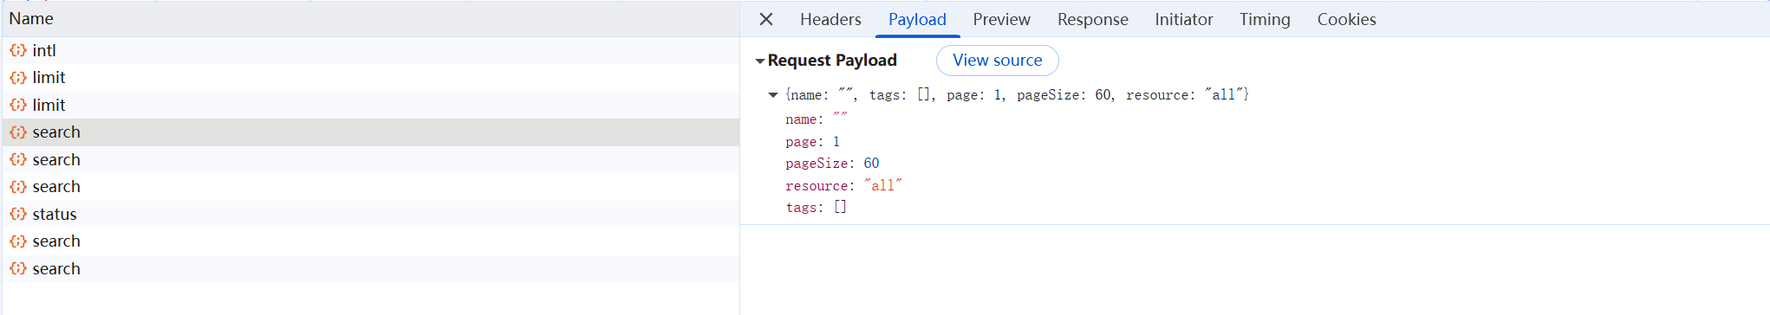Select the page: 1 payload entry
This screenshot has width=1770, height=315.
coord(812,142)
